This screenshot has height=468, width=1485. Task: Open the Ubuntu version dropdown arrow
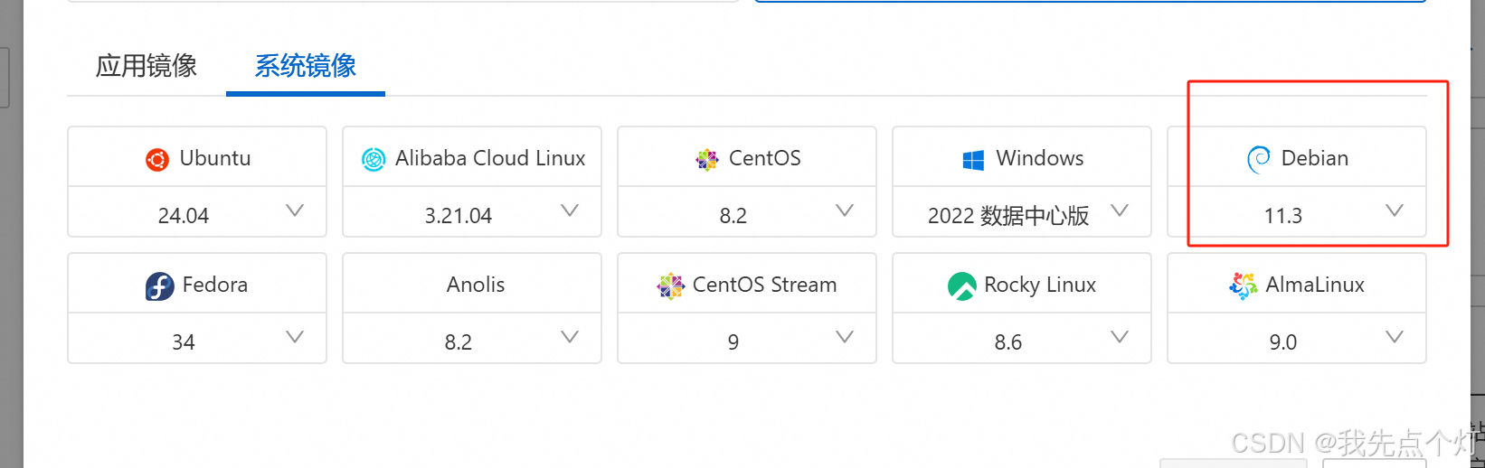pyautogui.click(x=295, y=211)
